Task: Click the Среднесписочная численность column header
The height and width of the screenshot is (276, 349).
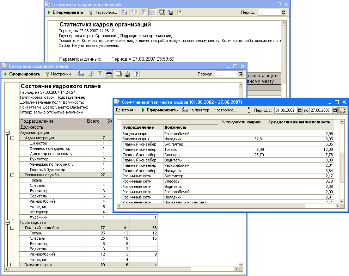Action: coord(299,125)
